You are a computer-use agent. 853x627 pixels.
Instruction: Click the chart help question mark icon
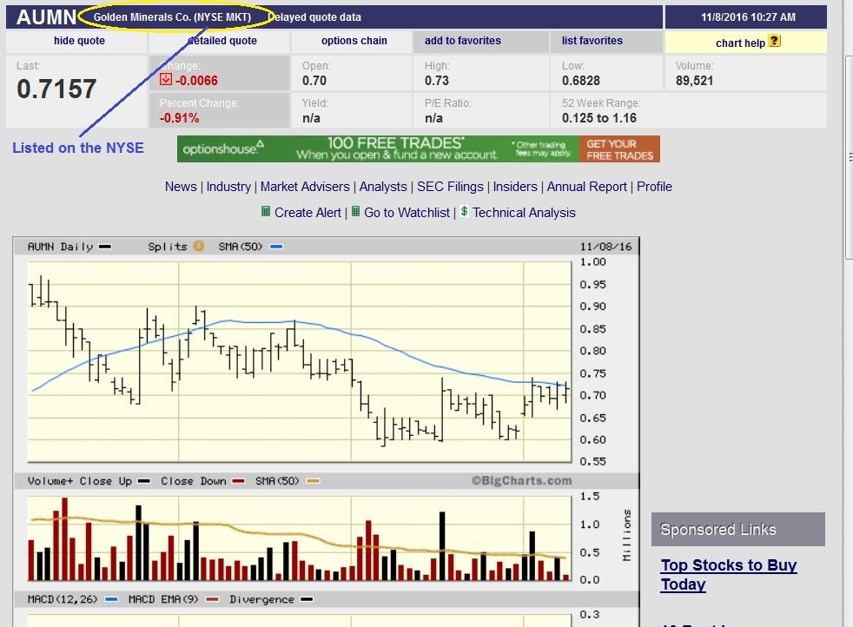coord(775,42)
